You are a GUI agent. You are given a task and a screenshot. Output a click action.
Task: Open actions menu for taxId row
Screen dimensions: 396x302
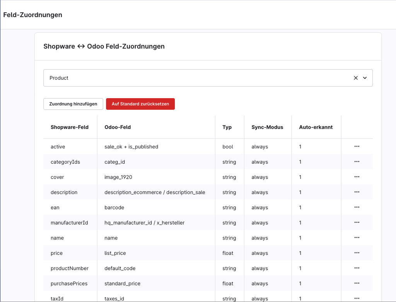357,299
